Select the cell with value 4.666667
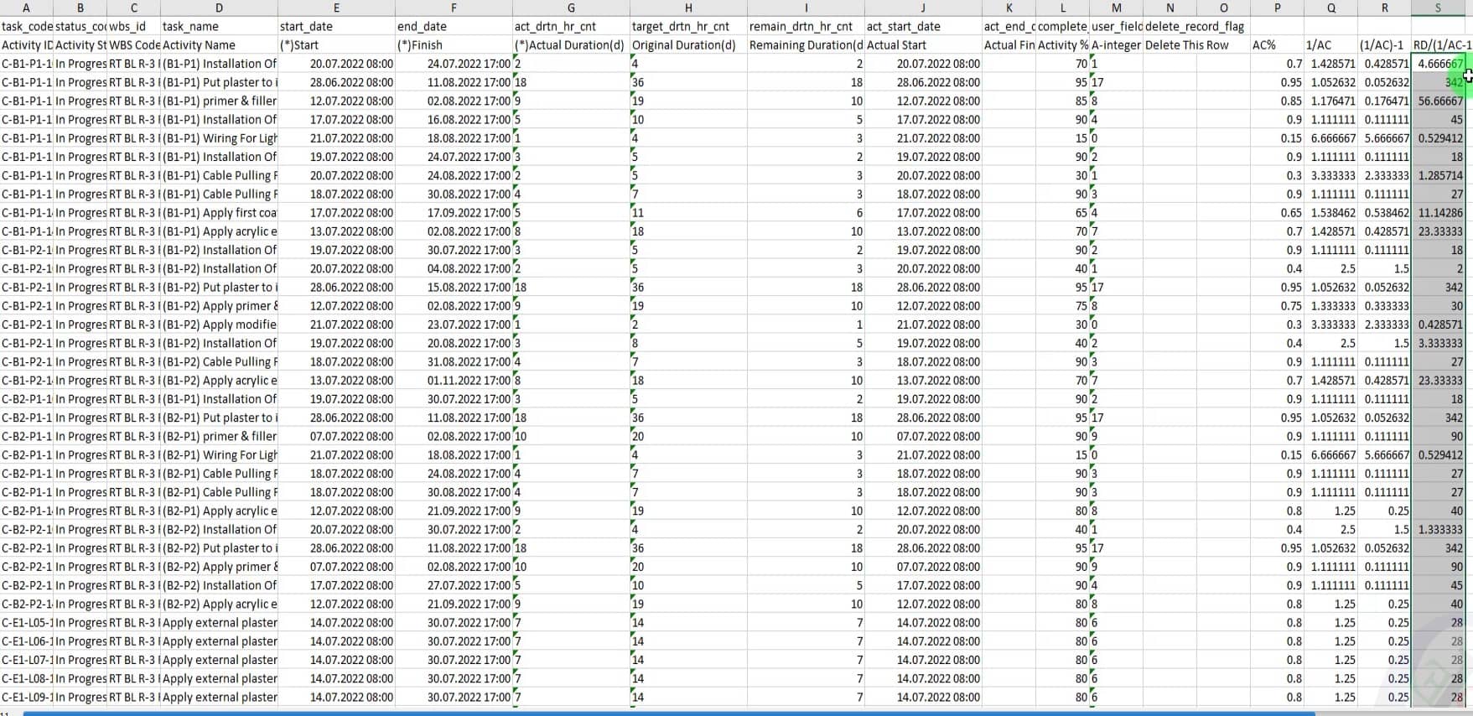Image resolution: width=1473 pixels, height=716 pixels. tap(1438, 64)
